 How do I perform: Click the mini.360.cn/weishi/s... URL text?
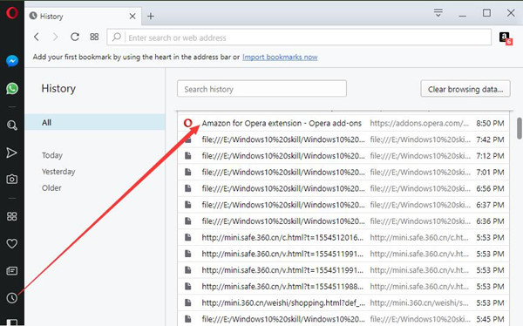pyautogui.click(x=419, y=303)
